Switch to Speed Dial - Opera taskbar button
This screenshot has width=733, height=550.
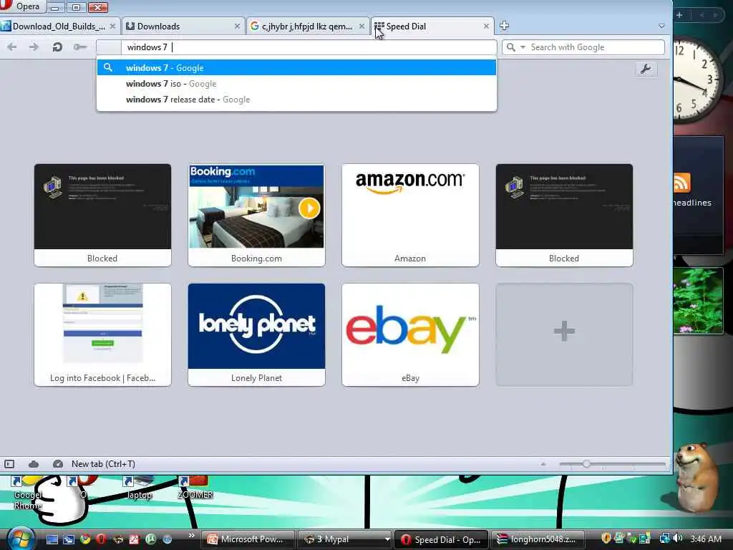pyautogui.click(x=441, y=539)
